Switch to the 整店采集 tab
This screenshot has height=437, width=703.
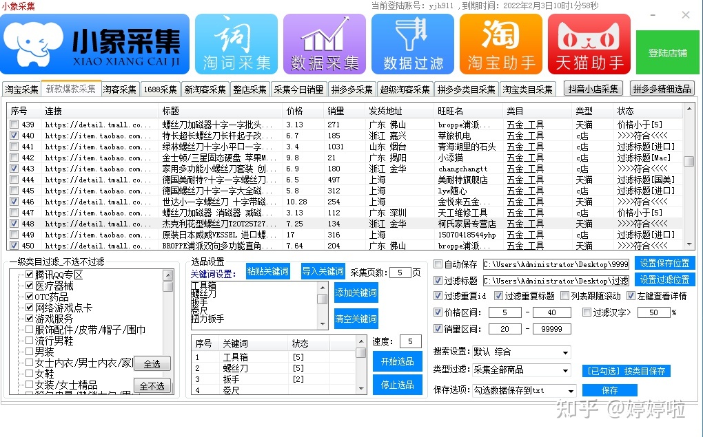[x=249, y=89]
